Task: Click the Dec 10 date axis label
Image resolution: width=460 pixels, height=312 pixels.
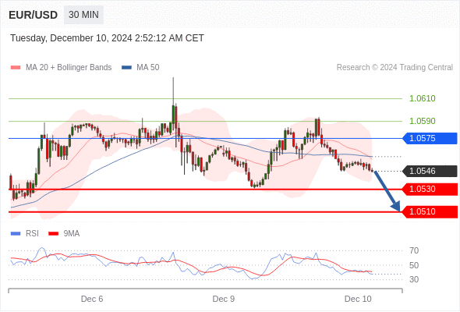Action: [358, 299]
